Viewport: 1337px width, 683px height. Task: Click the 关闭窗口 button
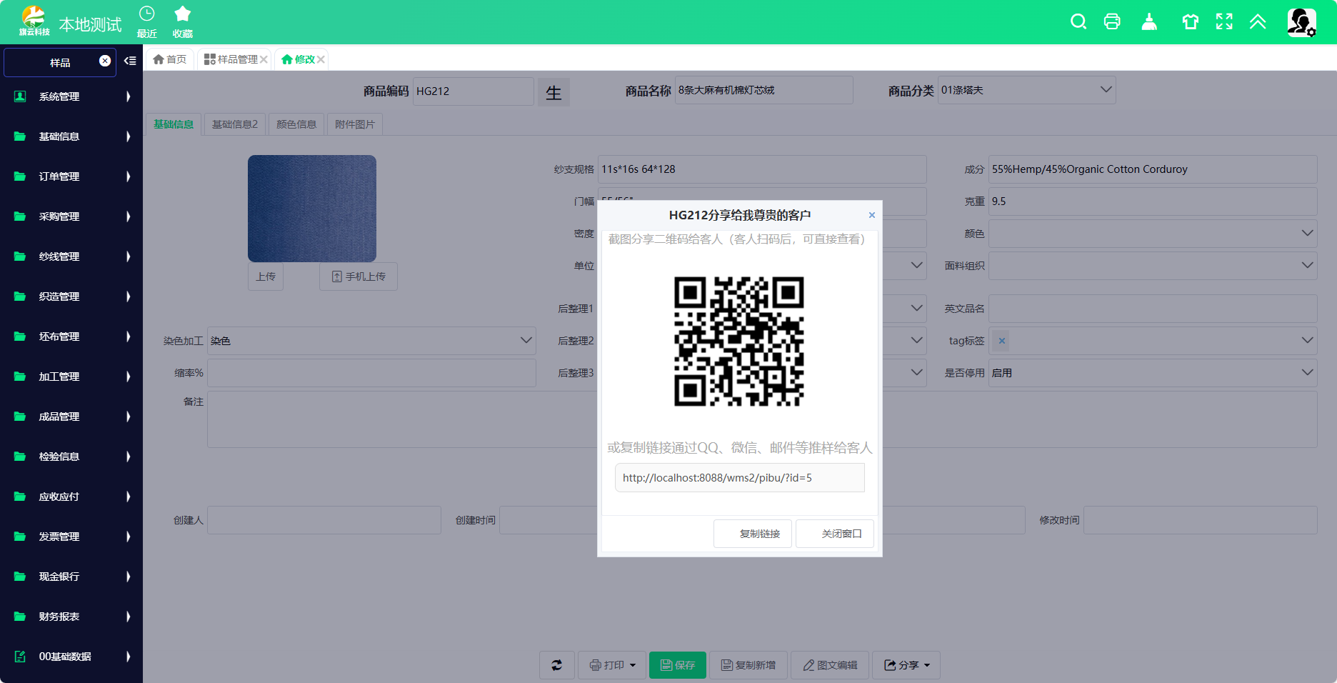pyautogui.click(x=835, y=534)
